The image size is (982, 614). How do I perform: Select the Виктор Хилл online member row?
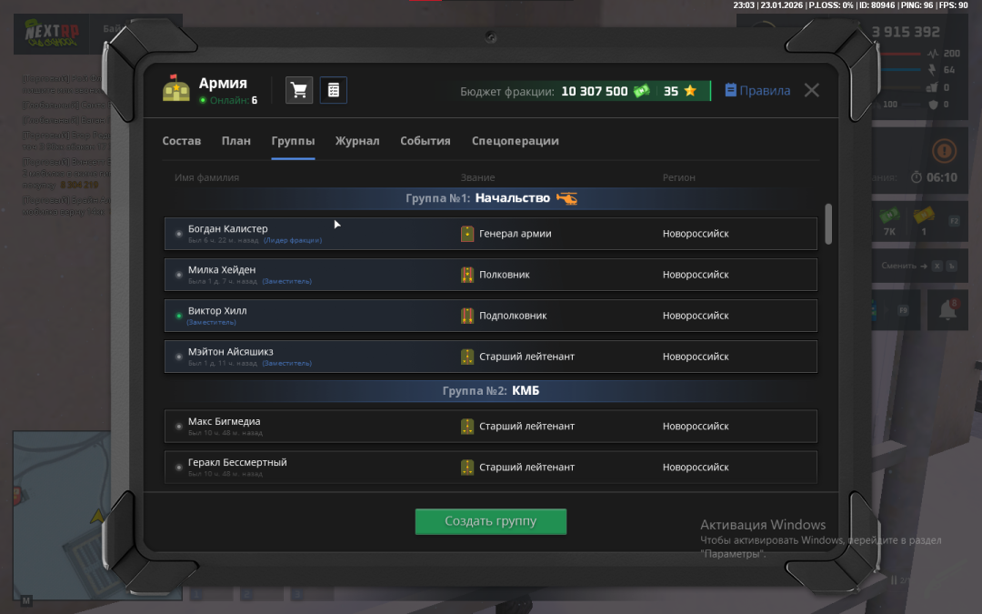click(x=490, y=316)
